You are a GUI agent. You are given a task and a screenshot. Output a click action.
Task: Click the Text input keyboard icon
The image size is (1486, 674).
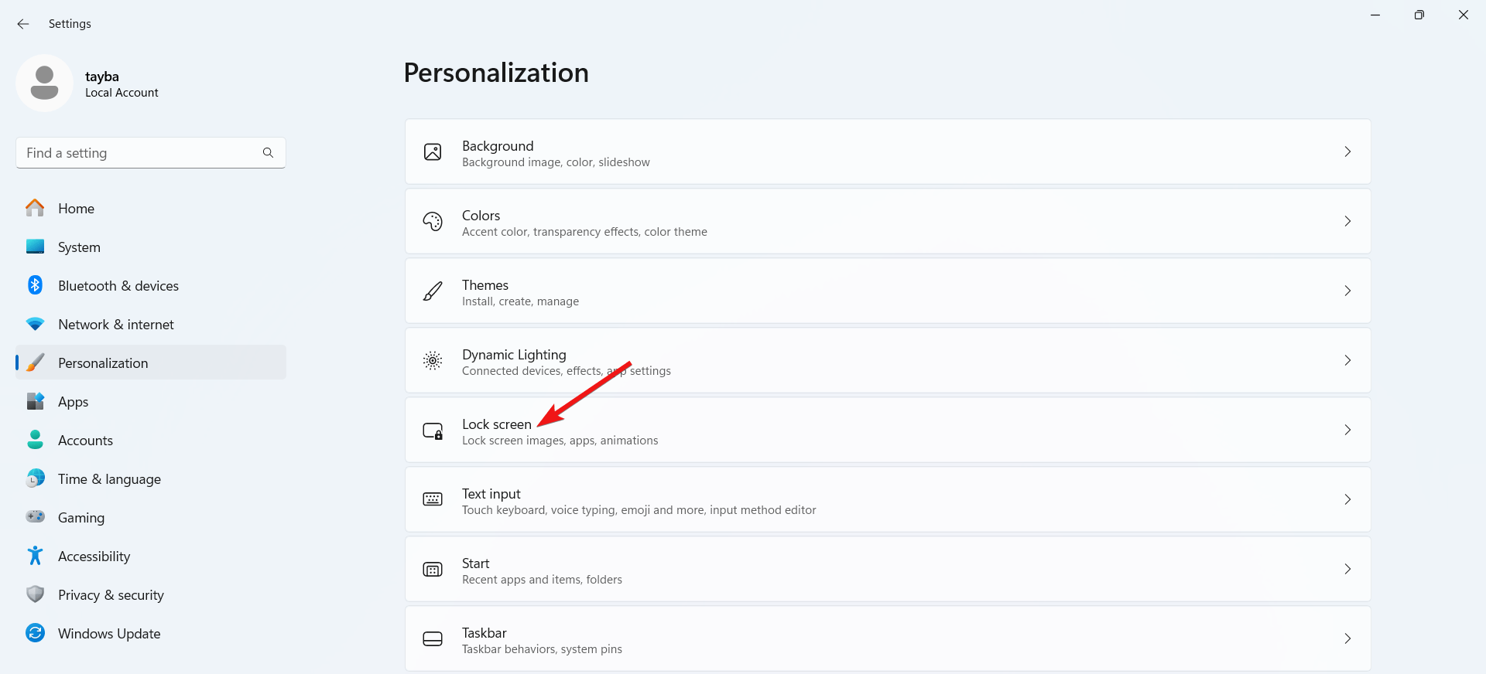pyautogui.click(x=433, y=499)
